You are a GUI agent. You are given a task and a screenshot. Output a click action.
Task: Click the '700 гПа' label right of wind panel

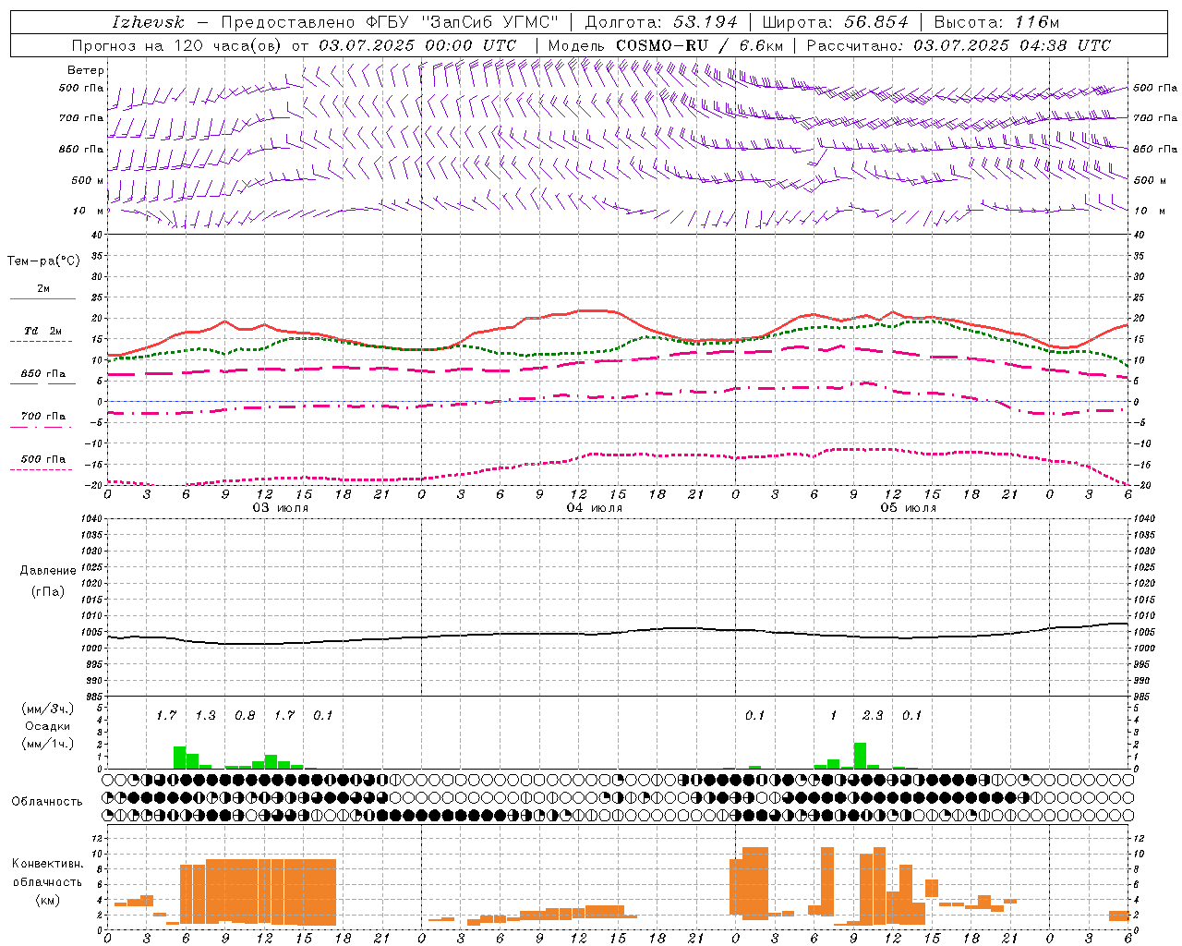click(1154, 118)
